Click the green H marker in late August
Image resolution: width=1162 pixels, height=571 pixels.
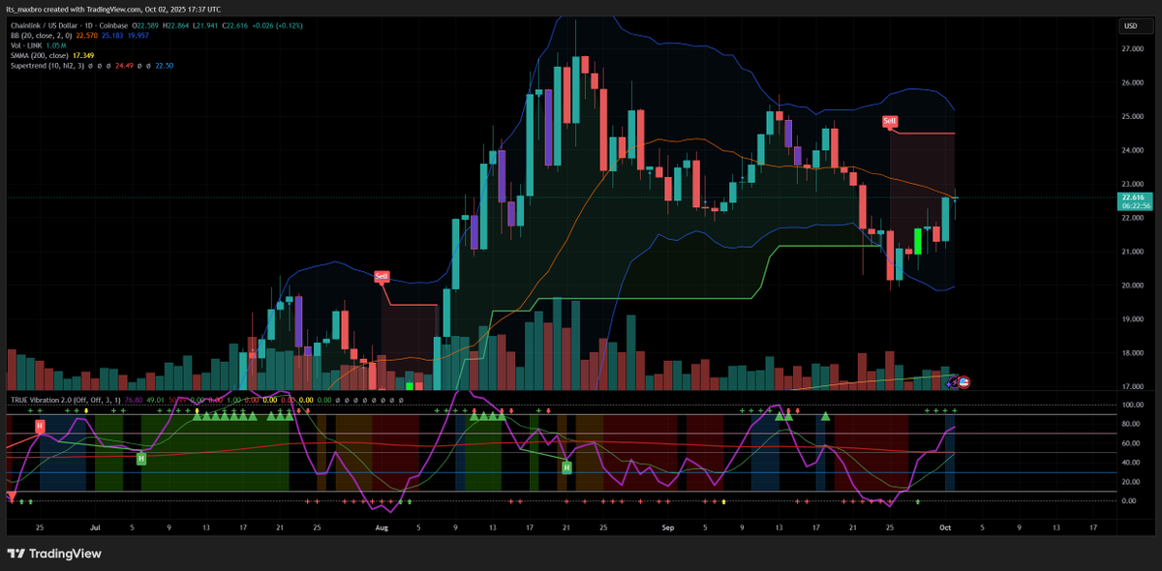point(566,467)
